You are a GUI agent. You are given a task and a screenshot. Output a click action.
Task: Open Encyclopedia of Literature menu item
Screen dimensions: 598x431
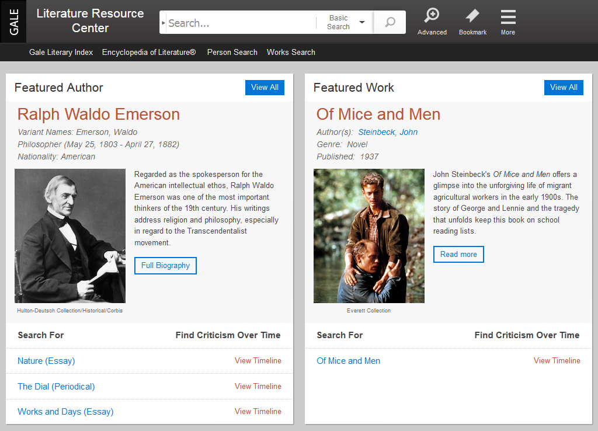149,52
